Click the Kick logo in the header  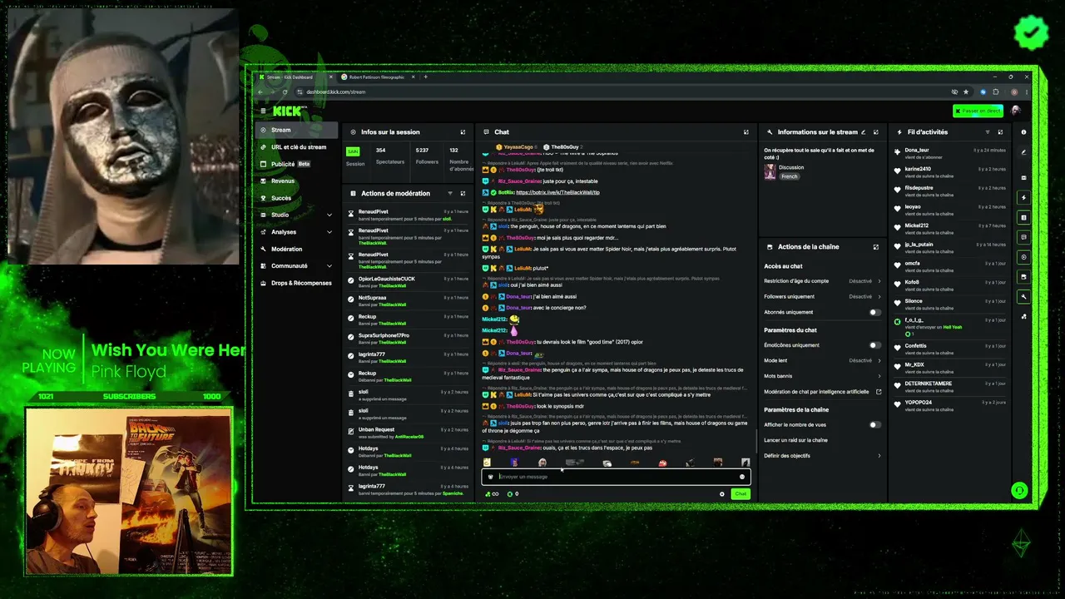pyautogui.click(x=289, y=111)
